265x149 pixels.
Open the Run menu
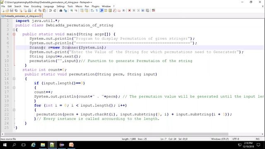87,6
